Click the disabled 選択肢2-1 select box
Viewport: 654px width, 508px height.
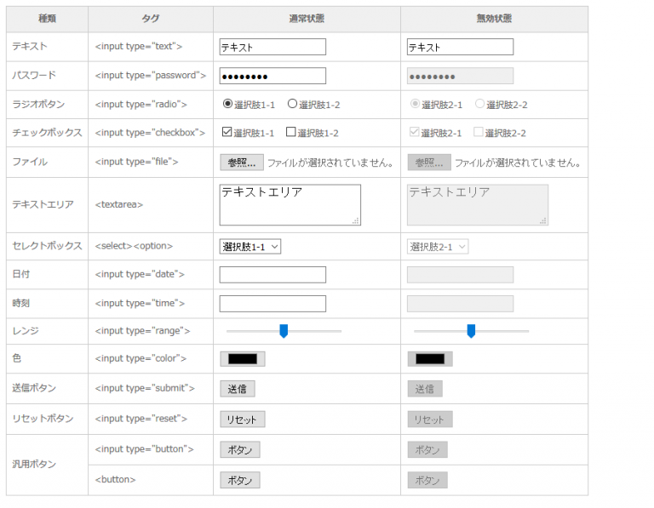(x=438, y=246)
